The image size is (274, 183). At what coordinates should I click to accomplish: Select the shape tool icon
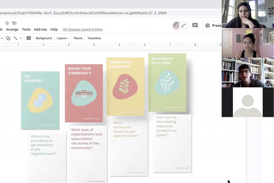8,38
